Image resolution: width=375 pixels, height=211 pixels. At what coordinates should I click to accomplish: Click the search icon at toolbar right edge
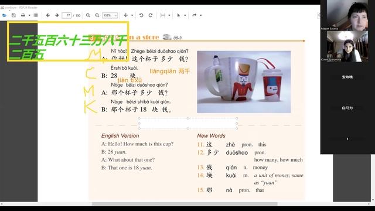point(319,15)
